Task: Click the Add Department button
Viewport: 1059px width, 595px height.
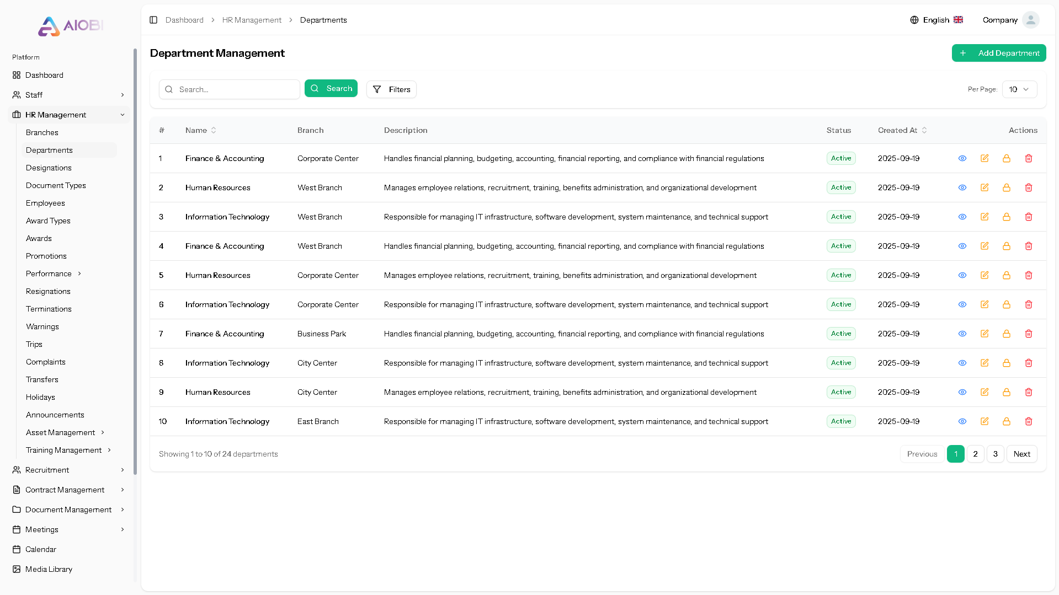Action: [998, 52]
